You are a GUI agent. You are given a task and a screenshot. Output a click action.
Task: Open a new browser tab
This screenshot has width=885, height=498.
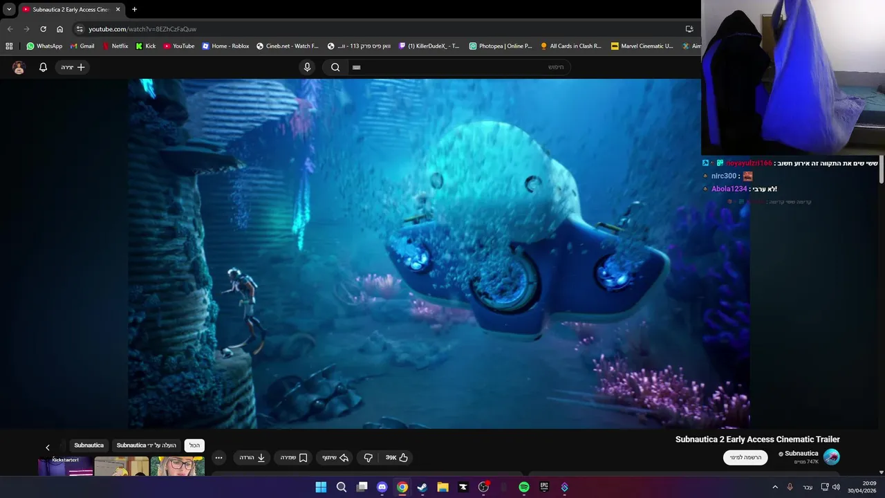[x=134, y=10]
